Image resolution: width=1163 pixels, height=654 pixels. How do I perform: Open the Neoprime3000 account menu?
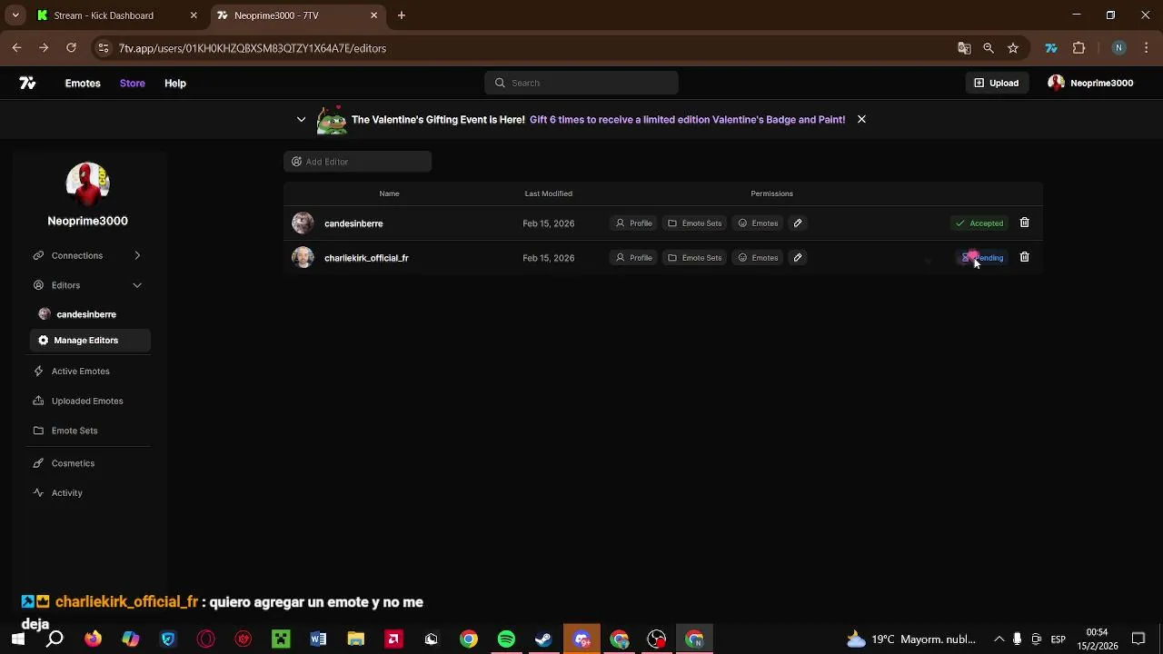(1090, 83)
